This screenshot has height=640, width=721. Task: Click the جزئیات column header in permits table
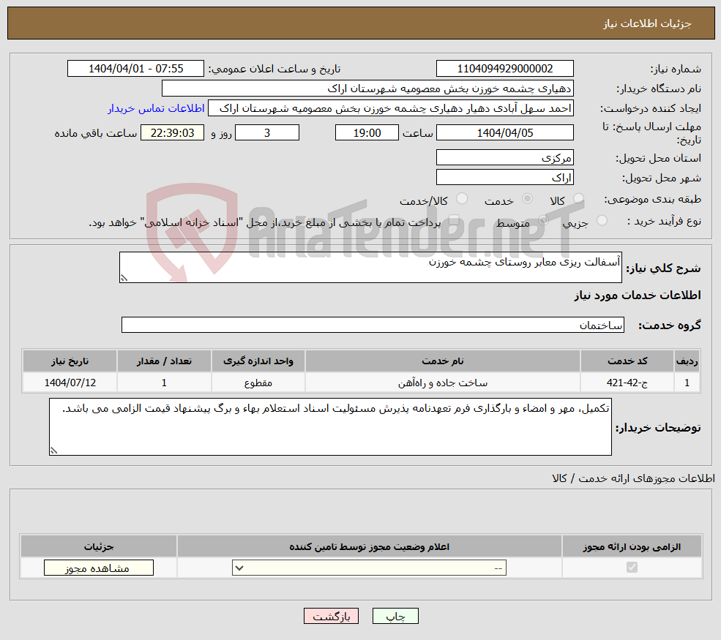pos(98,546)
